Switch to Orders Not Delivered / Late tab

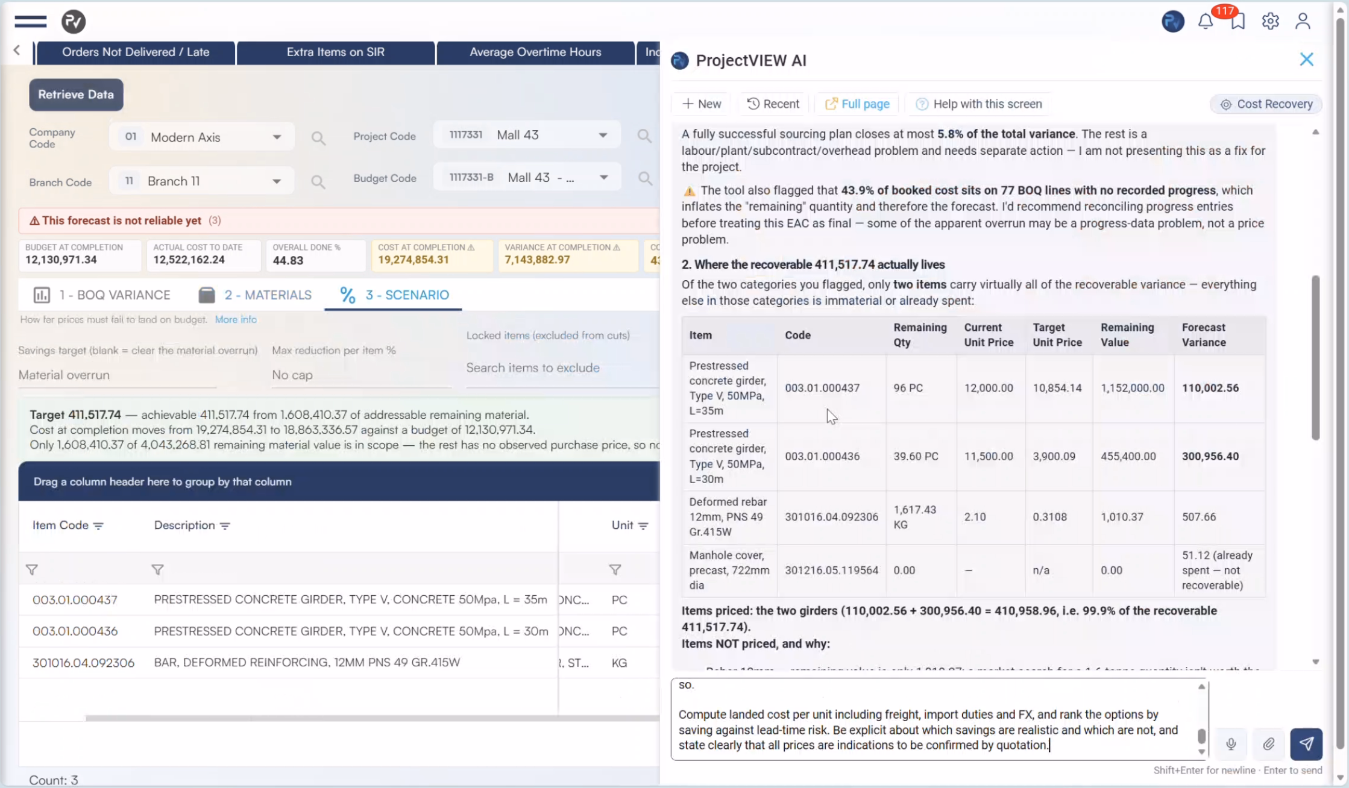[136, 52]
